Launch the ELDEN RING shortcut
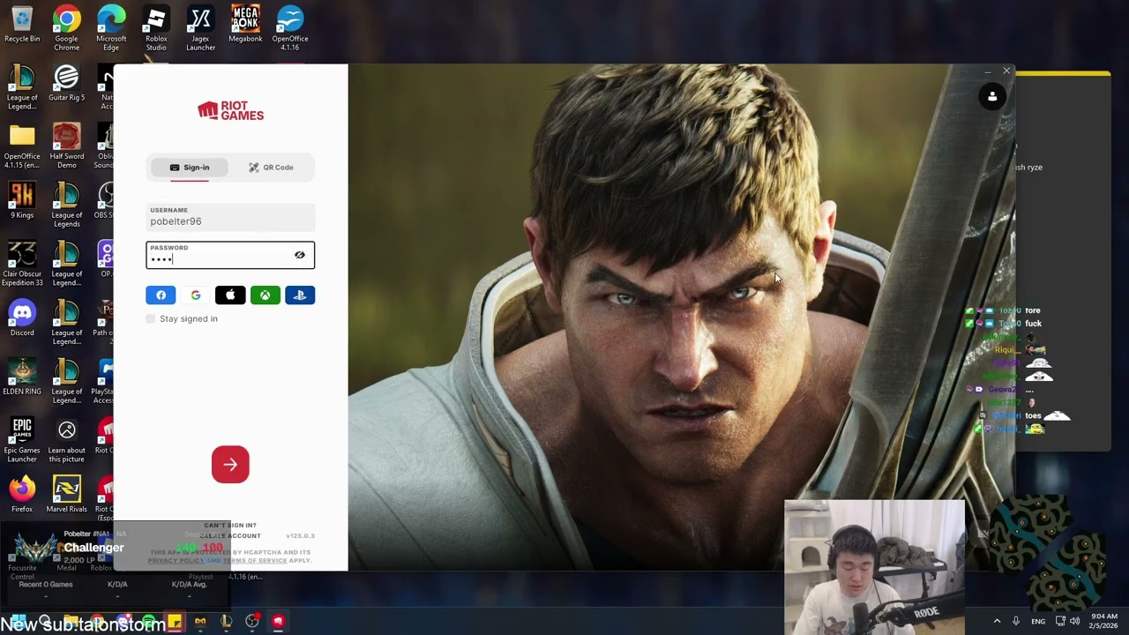 coord(22,377)
